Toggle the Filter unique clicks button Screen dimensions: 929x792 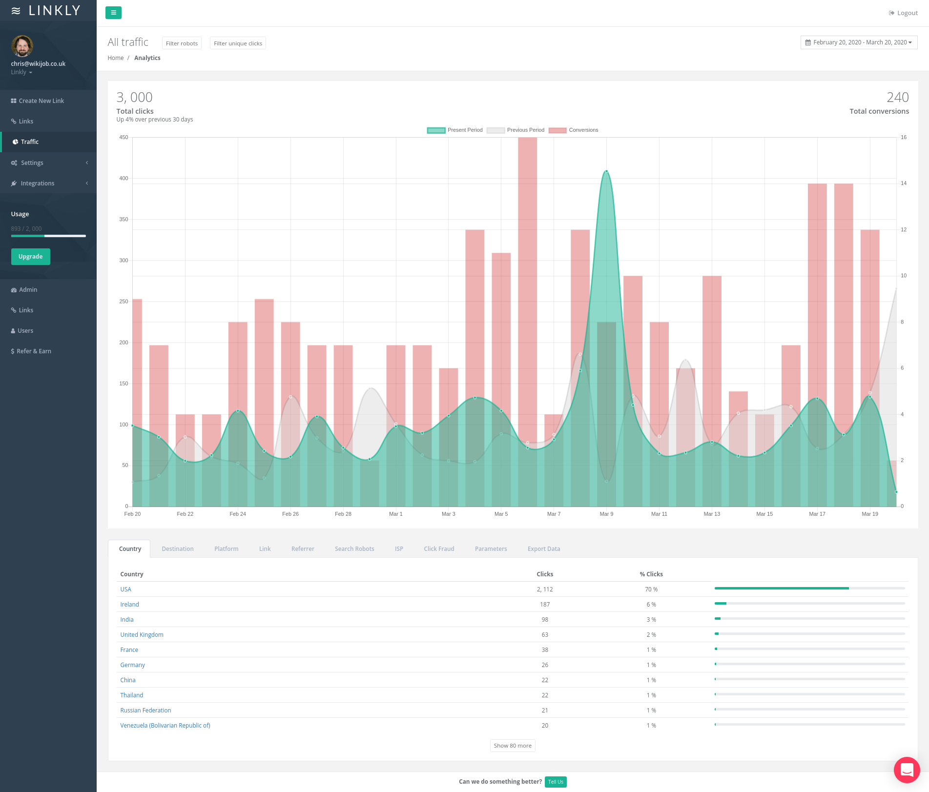coord(238,43)
